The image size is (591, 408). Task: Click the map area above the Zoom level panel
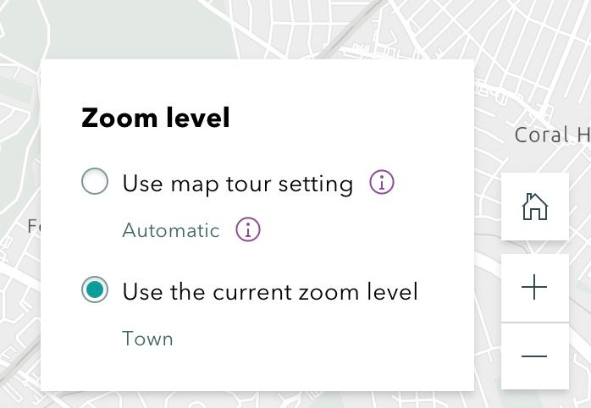click(254, 30)
